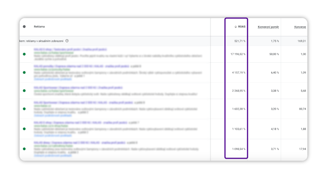Sort the table by the Reklama column header
Image resolution: width=327 pixels, height=179 pixels.
pos(39,27)
